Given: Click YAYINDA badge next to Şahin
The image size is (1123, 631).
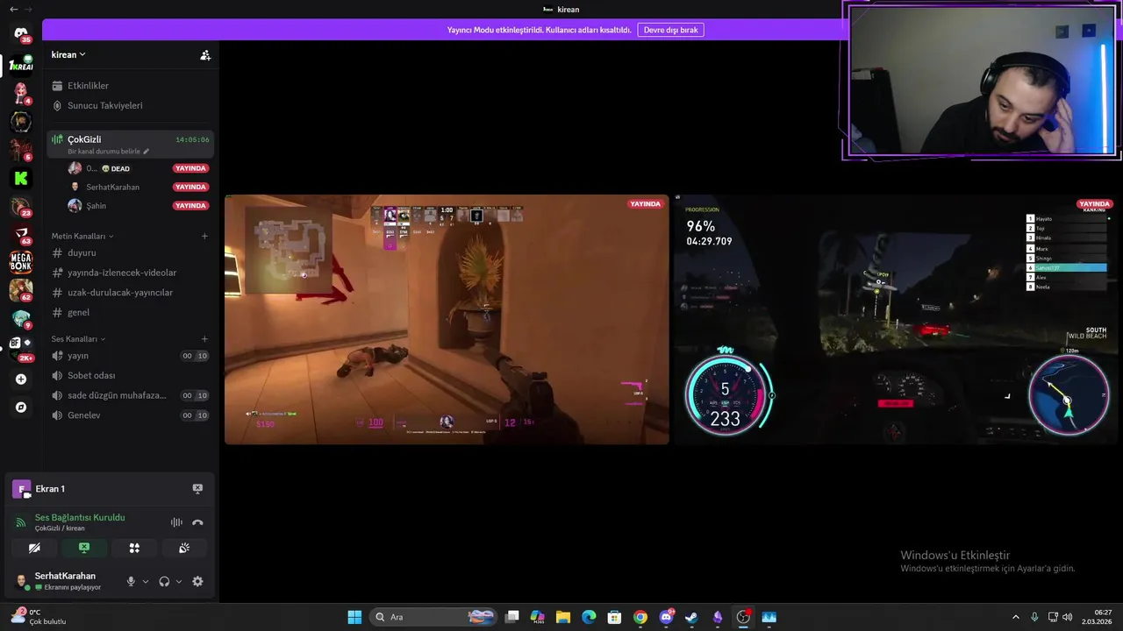Looking at the screenshot, I should (190, 206).
